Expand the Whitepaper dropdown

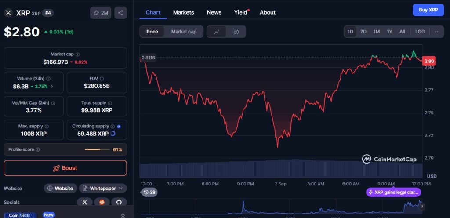click(x=103, y=189)
